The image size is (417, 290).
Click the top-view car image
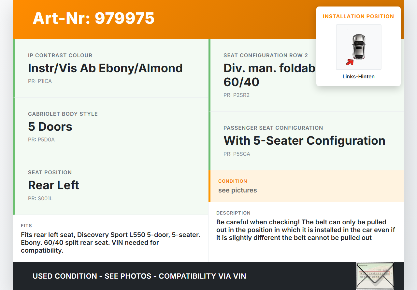359,46
